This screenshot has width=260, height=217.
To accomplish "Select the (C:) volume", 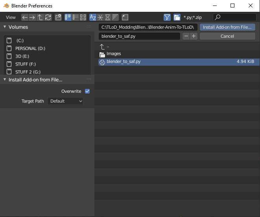I will point(47,40).
